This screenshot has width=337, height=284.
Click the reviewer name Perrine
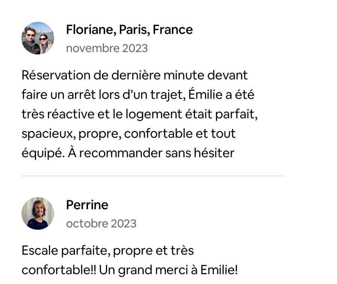point(87,205)
